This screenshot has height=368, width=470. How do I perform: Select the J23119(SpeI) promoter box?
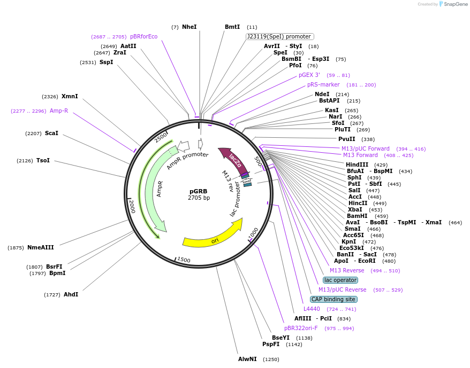[279, 37]
